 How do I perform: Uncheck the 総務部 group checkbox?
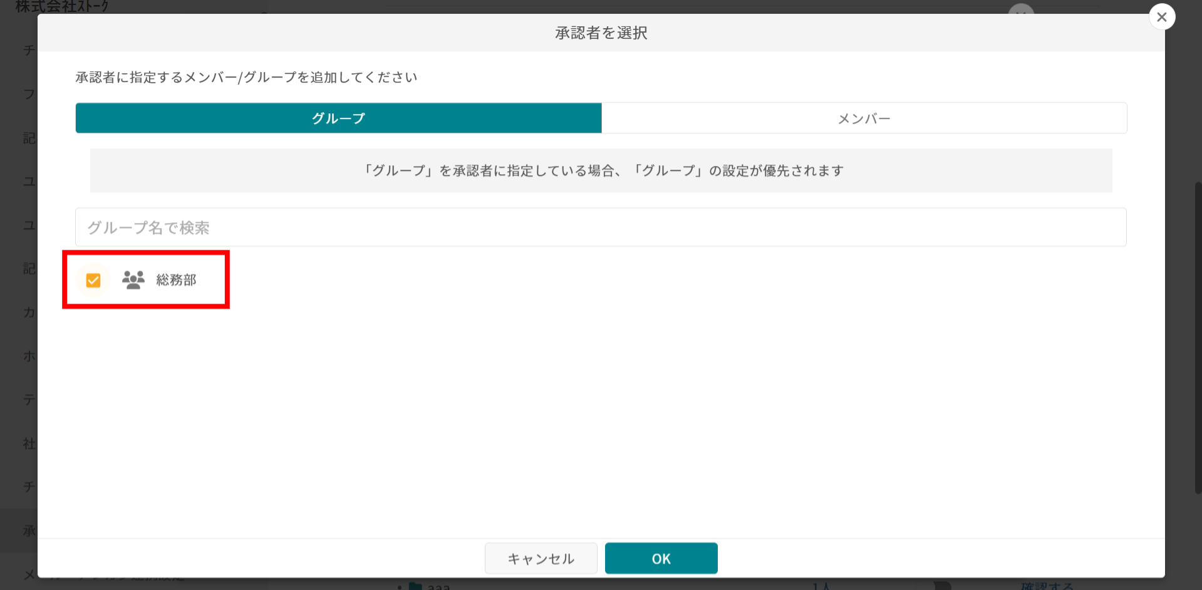93,280
